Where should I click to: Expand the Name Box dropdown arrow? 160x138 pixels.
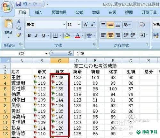click(46, 53)
